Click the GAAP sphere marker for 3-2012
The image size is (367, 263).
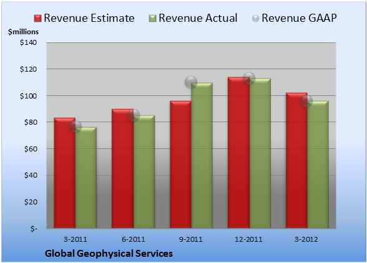306,101
